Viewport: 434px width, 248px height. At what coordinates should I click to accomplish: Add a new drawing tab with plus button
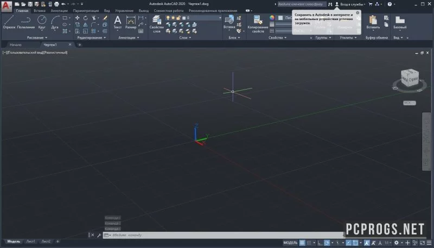pos(79,44)
